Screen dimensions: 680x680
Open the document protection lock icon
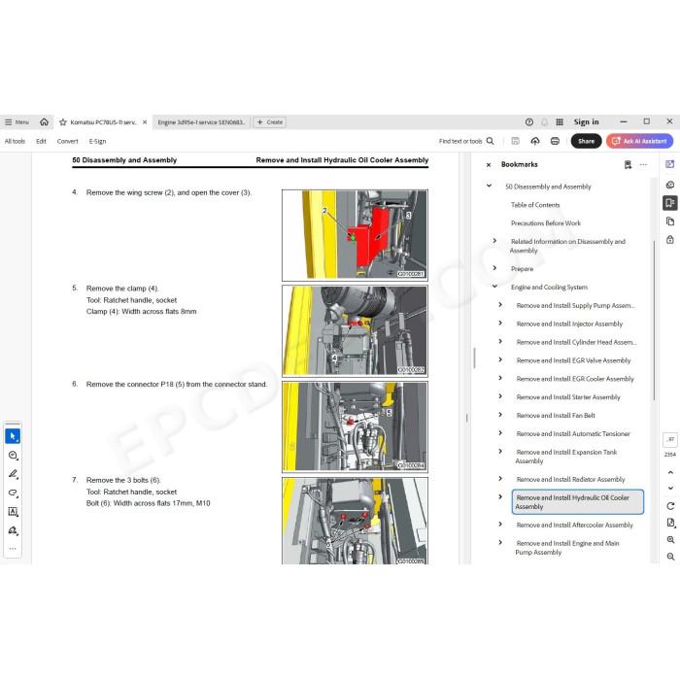(670, 239)
